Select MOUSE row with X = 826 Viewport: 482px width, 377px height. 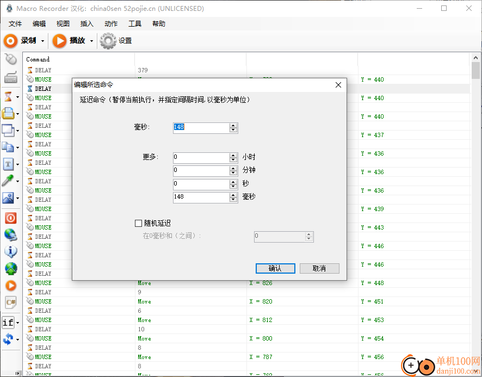(x=246, y=283)
